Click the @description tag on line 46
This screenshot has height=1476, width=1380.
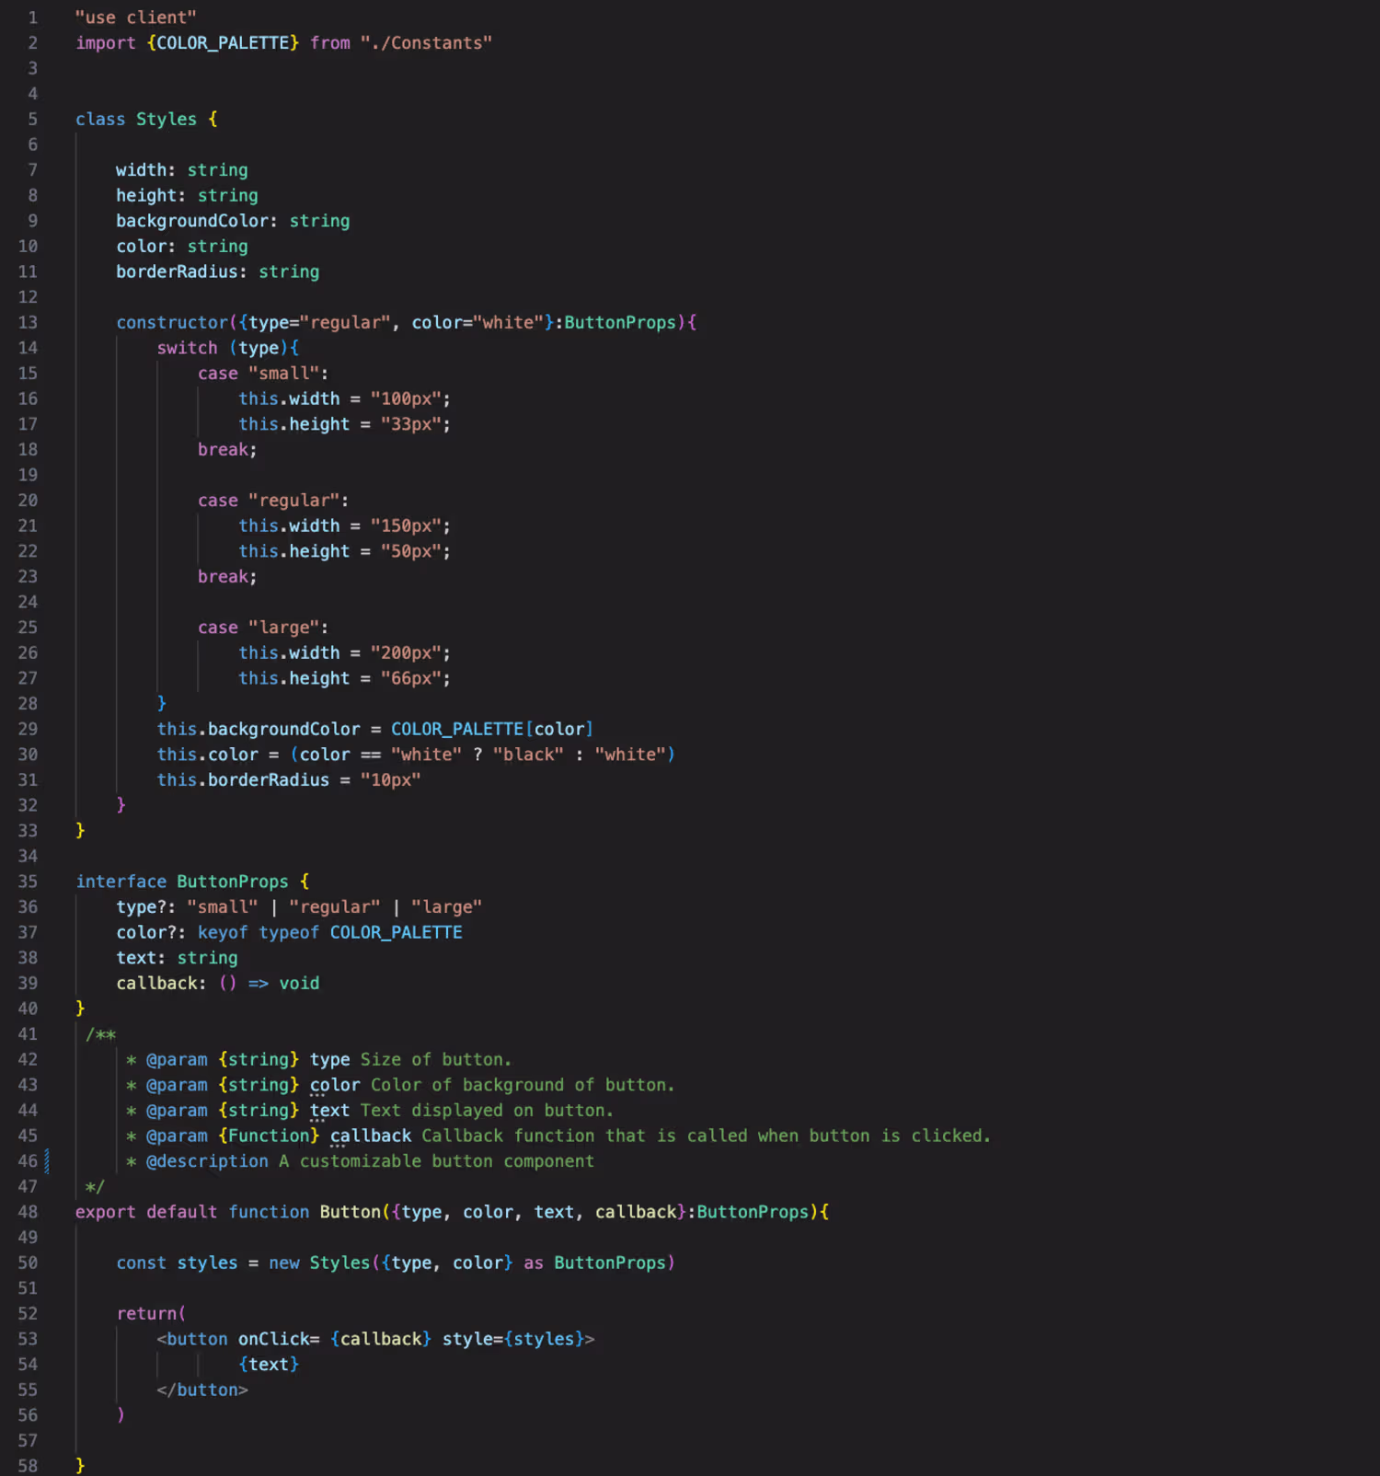pyautogui.click(x=207, y=1162)
